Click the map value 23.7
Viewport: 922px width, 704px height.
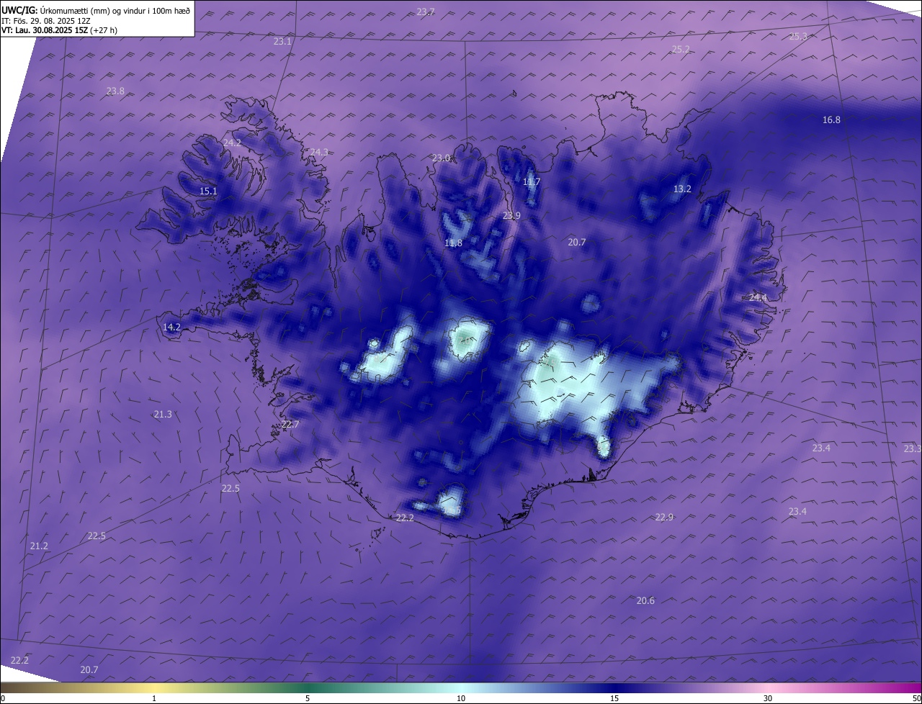coord(426,12)
